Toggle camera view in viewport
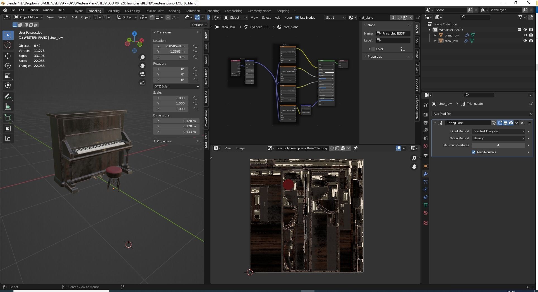This screenshot has width=538, height=292. click(x=142, y=74)
